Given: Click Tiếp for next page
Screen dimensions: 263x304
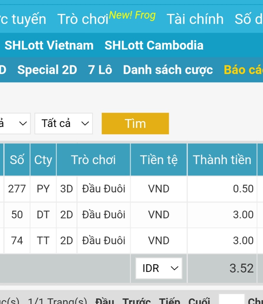Looking at the screenshot, I should click(x=170, y=301).
